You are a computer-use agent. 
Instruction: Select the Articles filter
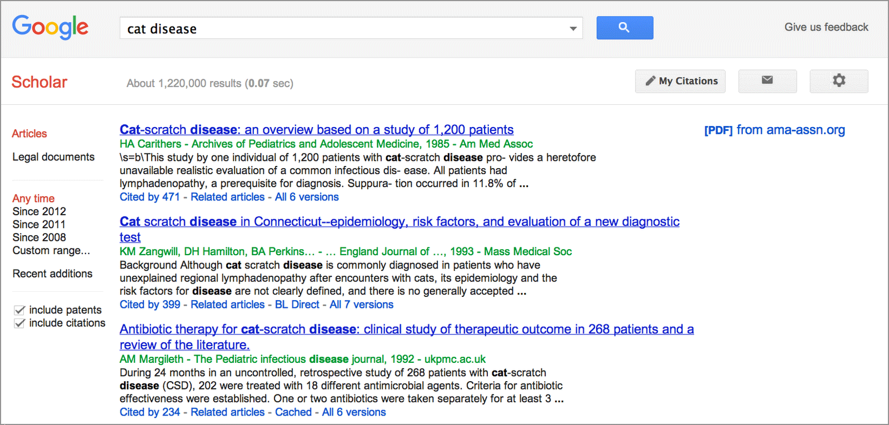click(29, 134)
